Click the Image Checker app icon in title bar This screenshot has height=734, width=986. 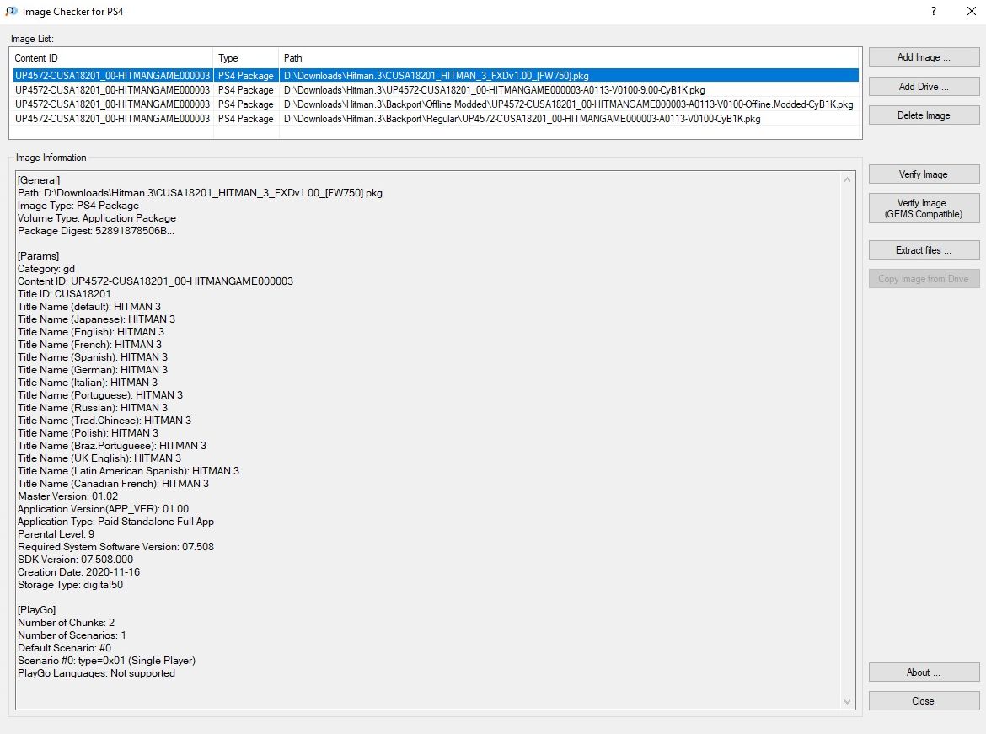tap(11, 12)
